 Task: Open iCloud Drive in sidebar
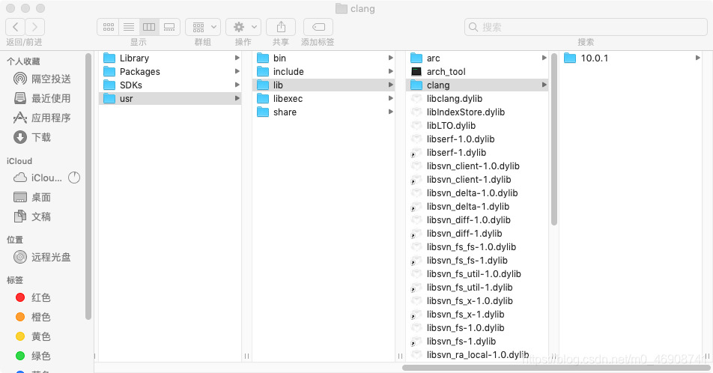[x=37, y=178]
